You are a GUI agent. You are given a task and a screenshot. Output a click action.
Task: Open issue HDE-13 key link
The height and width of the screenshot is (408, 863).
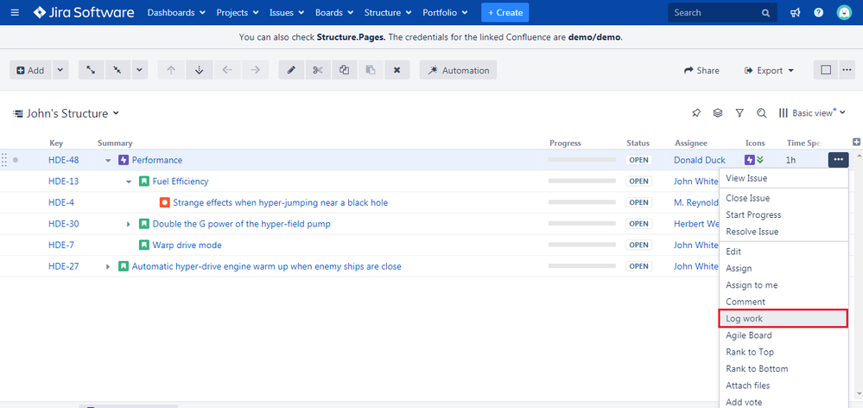coord(63,182)
